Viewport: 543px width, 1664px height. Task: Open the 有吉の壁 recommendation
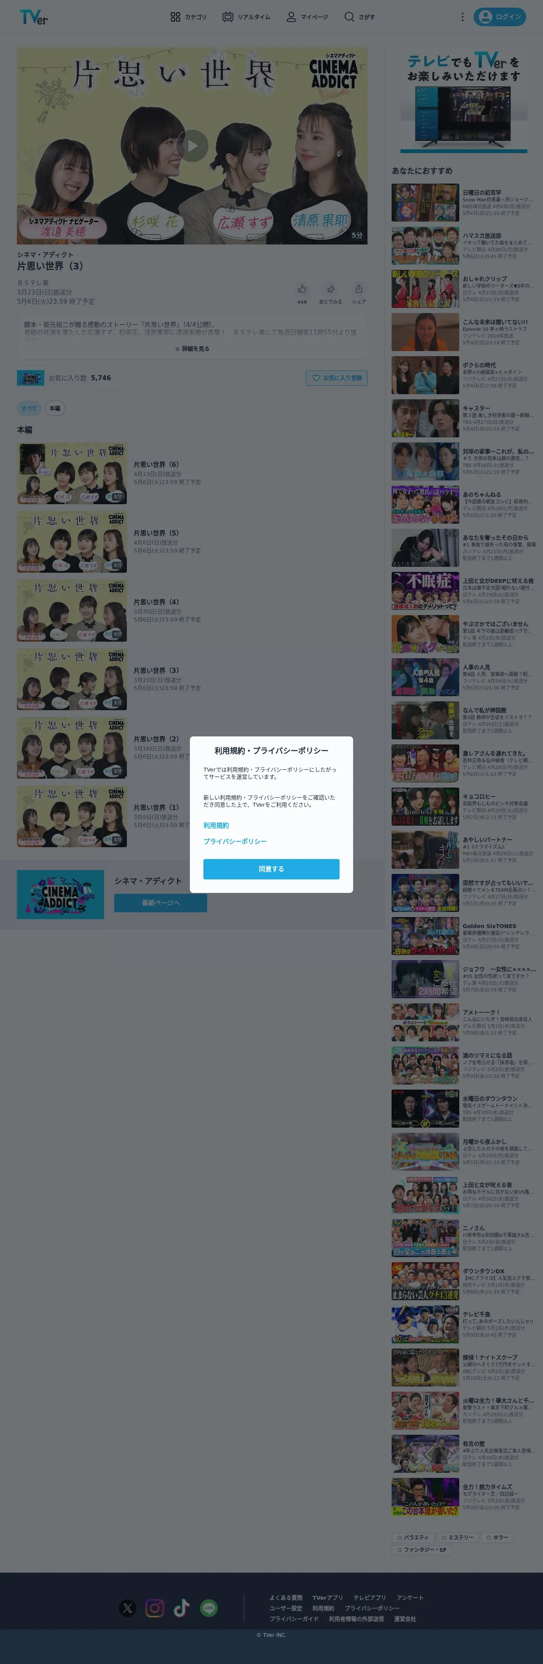463,1453
